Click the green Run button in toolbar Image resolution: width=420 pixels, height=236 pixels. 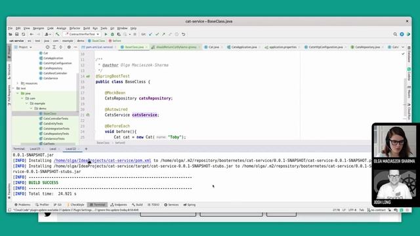tap(106, 34)
